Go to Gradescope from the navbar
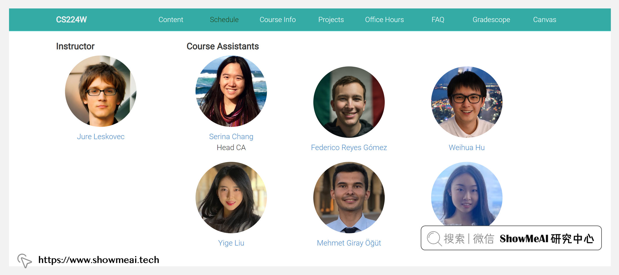 [491, 19]
